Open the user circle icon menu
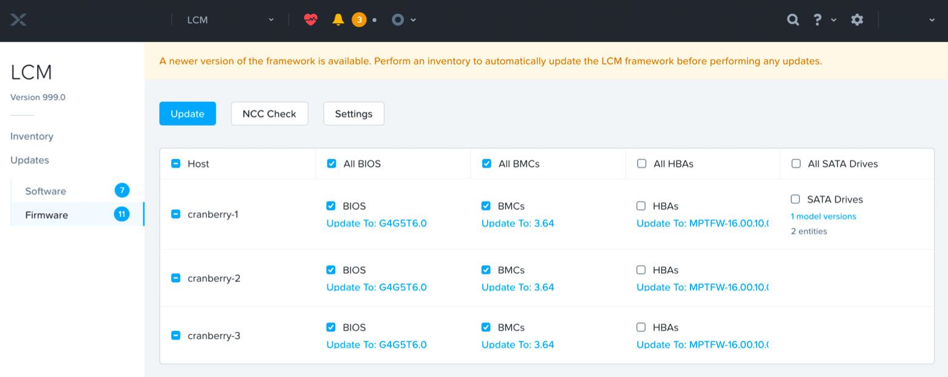The height and width of the screenshot is (377, 948). 398,19
